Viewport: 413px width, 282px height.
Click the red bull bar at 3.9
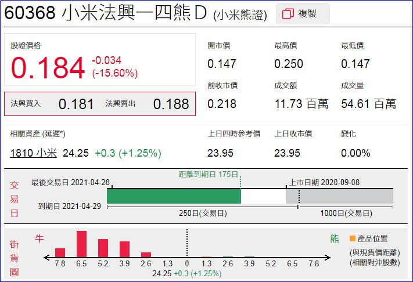(124, 250)
